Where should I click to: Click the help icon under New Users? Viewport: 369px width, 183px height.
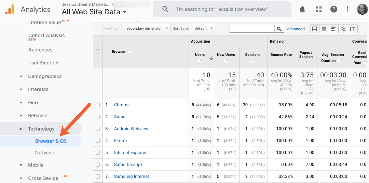click(226, 61)
